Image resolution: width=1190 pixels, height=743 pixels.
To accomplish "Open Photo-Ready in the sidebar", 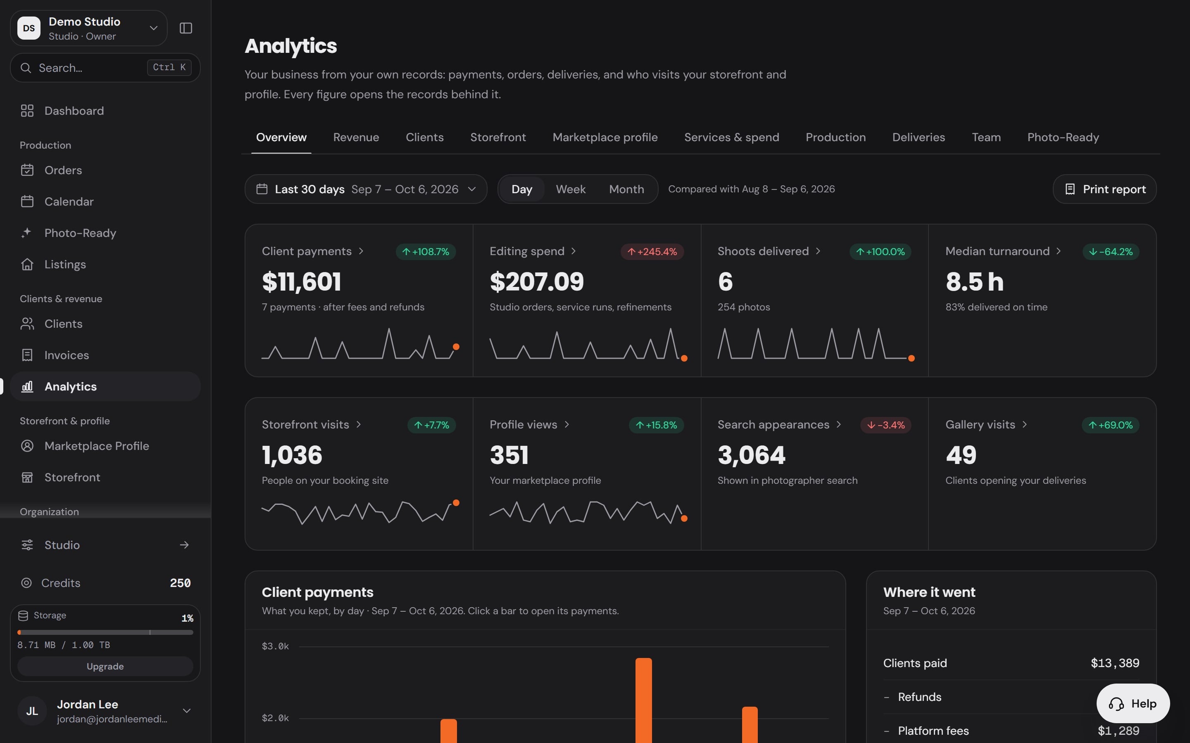I will click(x=105, y=233).
